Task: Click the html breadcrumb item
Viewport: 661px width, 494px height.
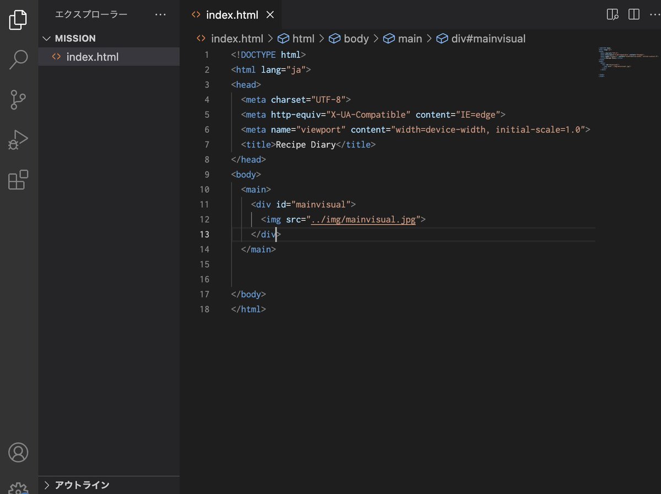Action: pos(296,39)
